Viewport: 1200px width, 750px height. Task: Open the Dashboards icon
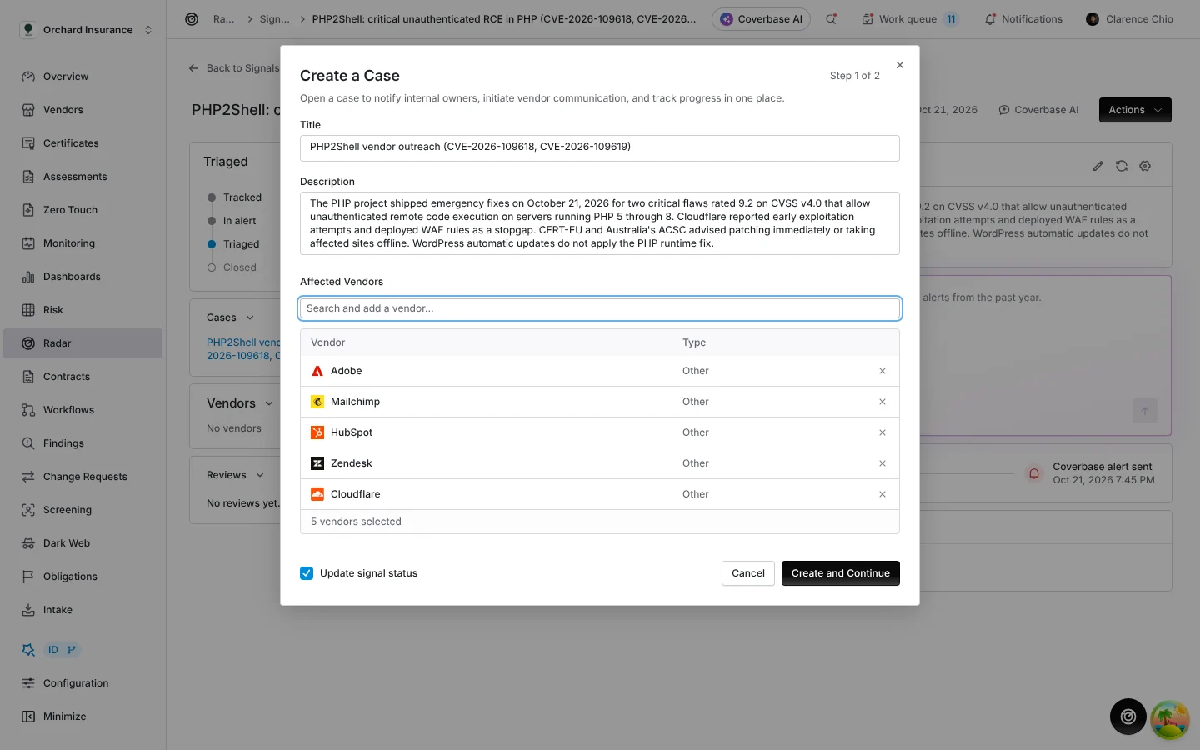click(x=28, y=277)
